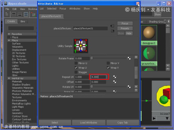The height and width of the screenshot is (130, 174).
Task: Click the Select button at the bottom
Action: coord(55,123)
